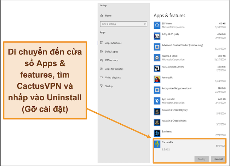Click the Alarms & Clock app icon

pos(157,58)
